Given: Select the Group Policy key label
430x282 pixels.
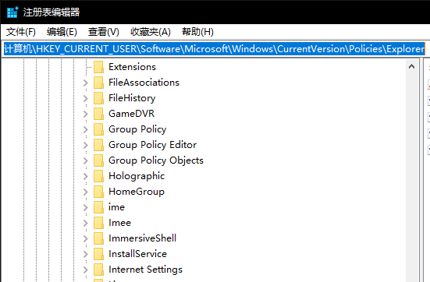Looking at the screenshot, I should pyautogui.click(x=137, y=129).
